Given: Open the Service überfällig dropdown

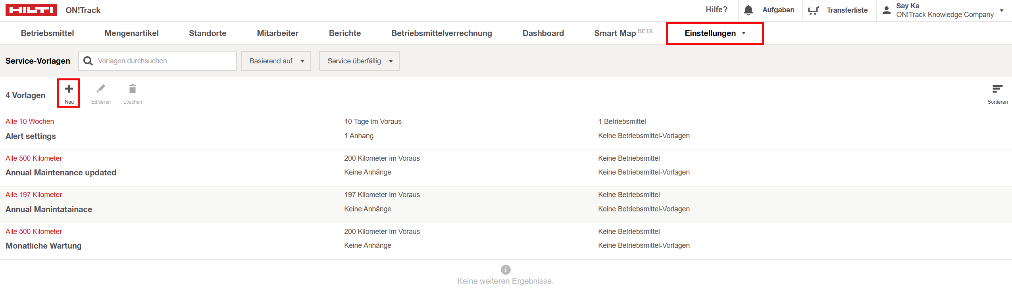Looking at the screenshot, I should coord(359,61).
